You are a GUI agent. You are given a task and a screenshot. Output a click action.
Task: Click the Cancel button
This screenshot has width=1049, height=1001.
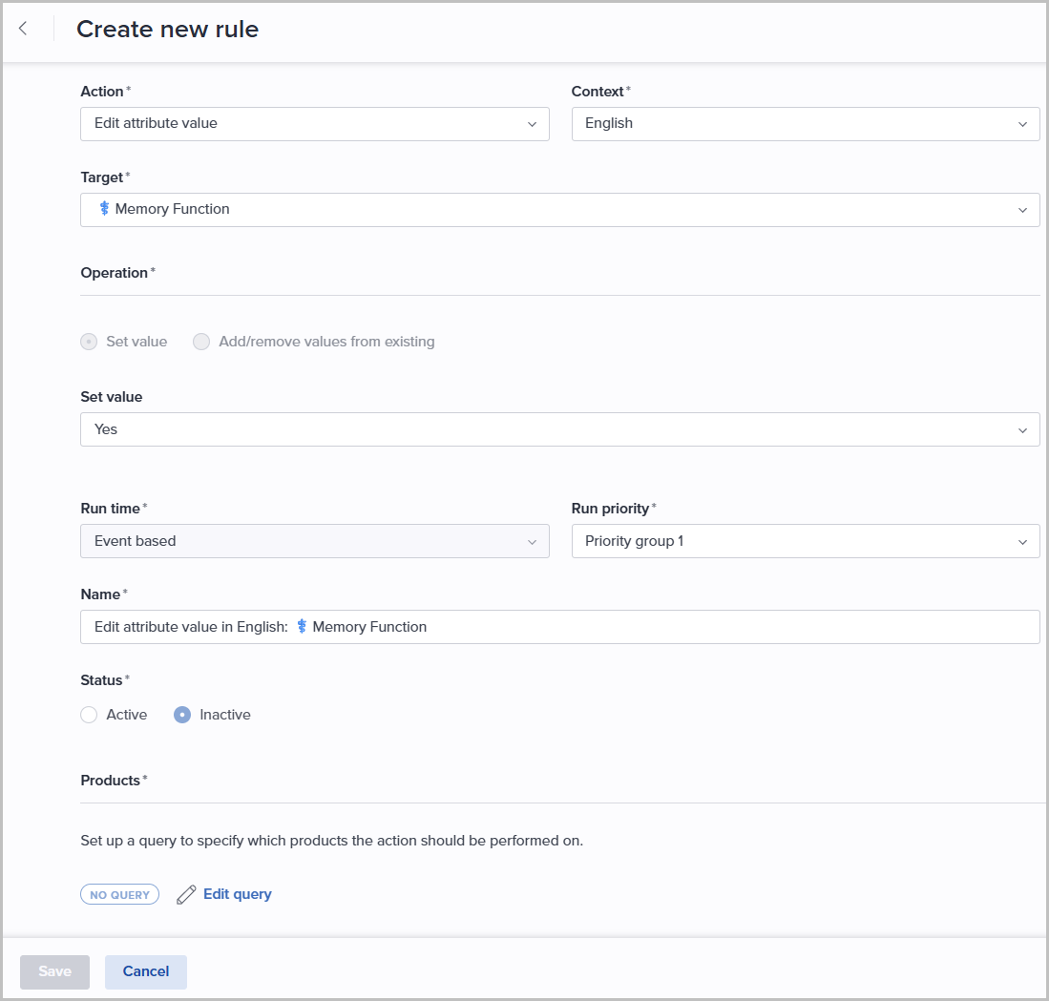[x=146, y=971]
